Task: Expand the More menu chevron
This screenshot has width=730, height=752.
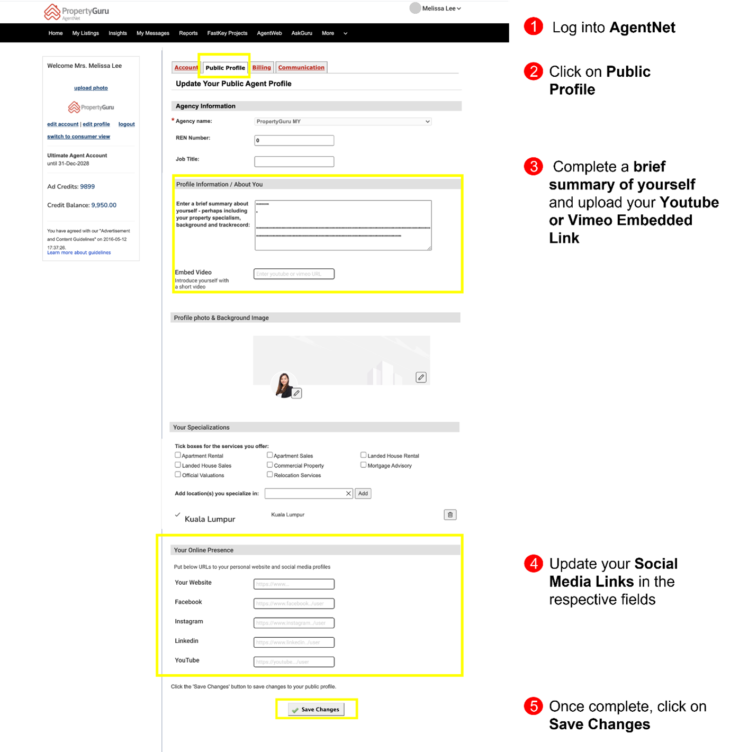Action: point(346,33)
